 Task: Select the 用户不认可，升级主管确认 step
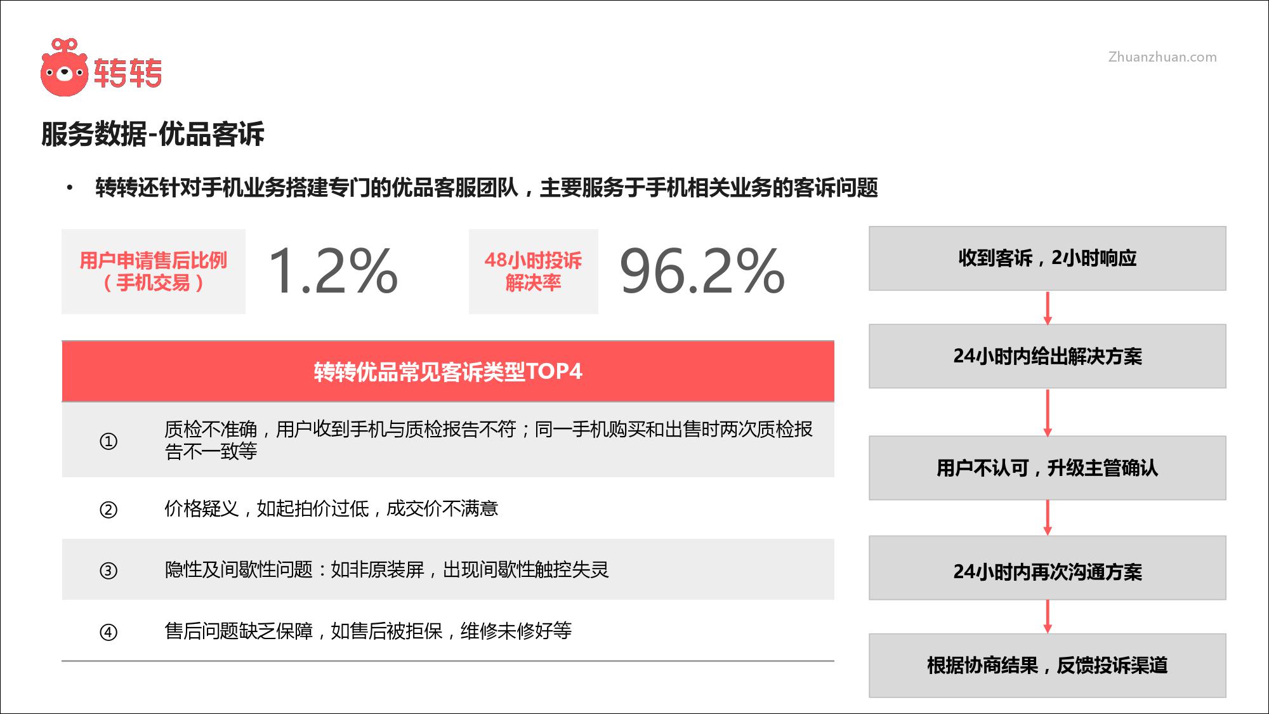(x=1047, y=468)
